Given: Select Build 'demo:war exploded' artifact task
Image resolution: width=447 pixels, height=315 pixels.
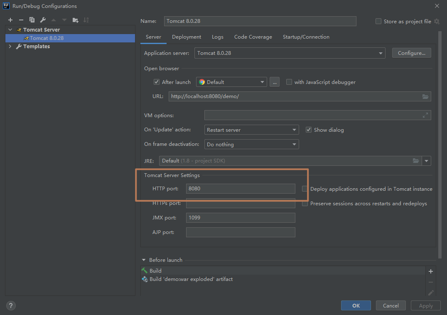Looking at the screenshot, I should [283, 279].
